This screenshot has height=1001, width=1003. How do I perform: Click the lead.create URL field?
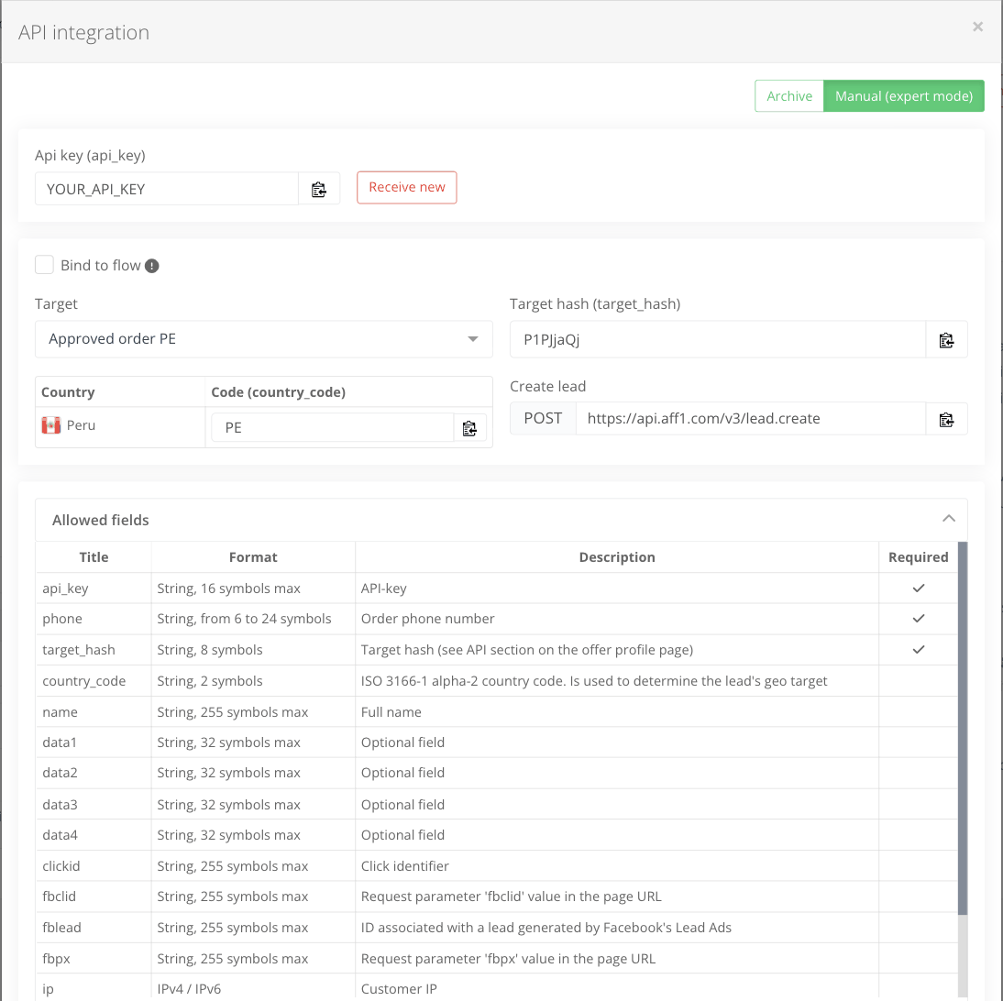pyautogui.click(x=750, y=419)
